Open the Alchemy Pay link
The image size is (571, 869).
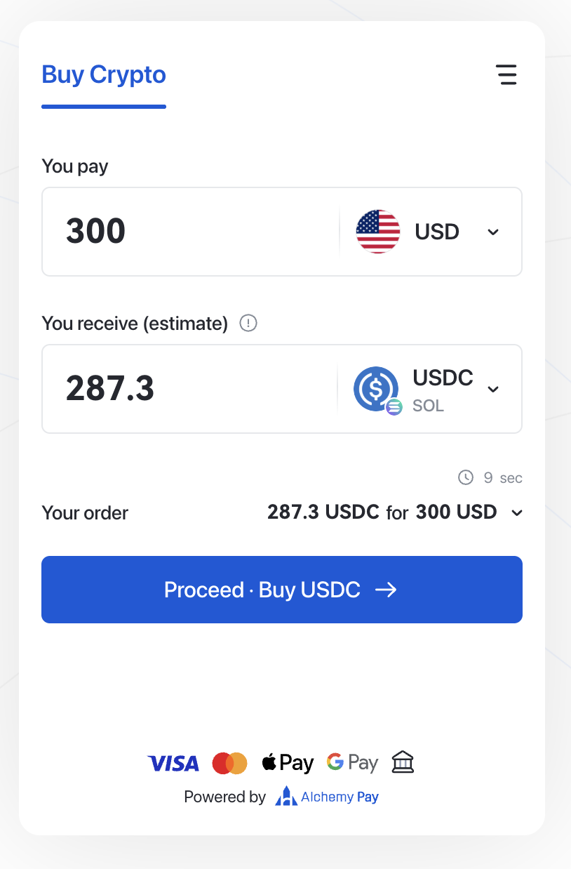point(327,797)
